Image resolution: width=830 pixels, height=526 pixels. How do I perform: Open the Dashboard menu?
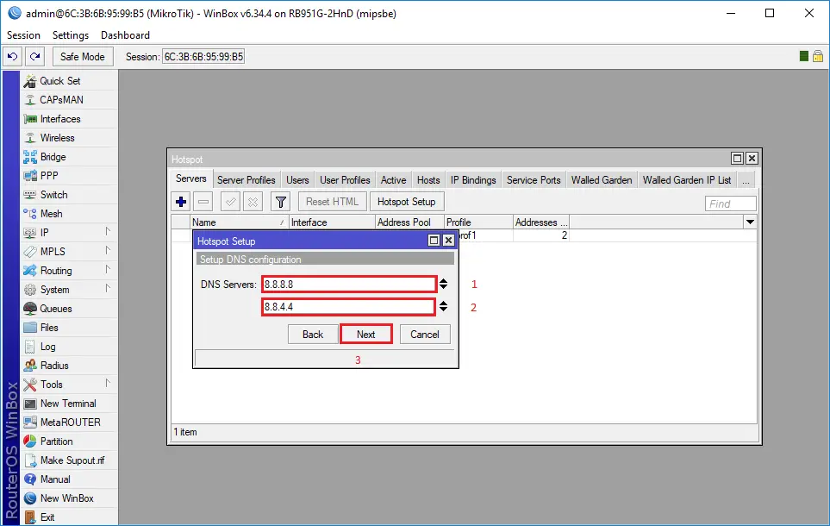126,35
